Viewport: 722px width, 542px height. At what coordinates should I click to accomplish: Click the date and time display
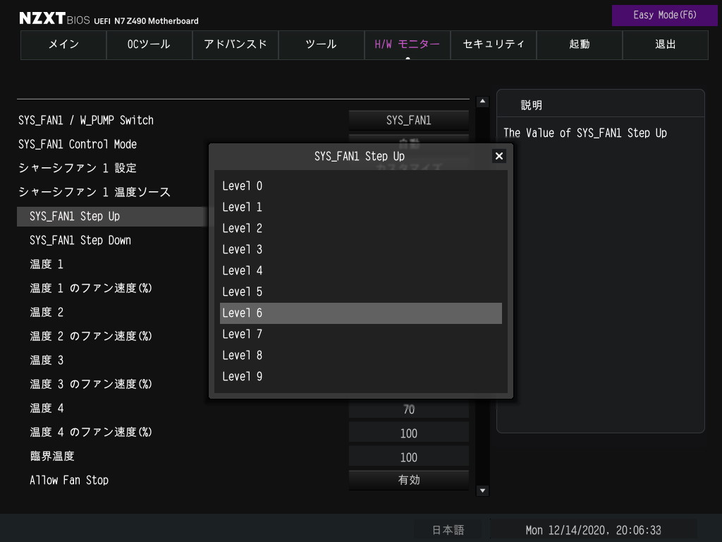coord(593,531)
